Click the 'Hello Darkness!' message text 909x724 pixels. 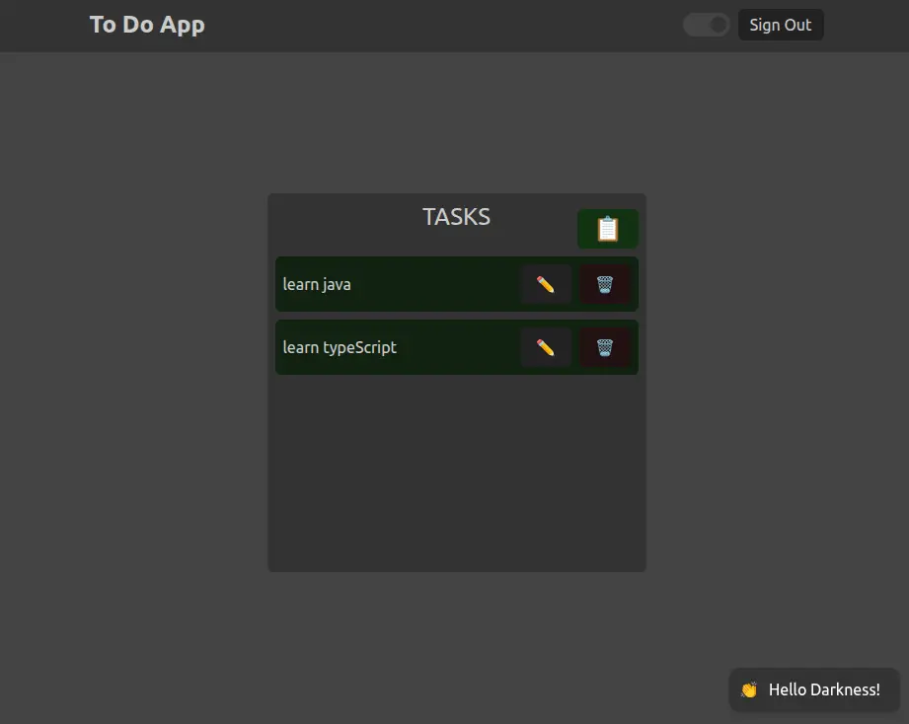(824, 689)
